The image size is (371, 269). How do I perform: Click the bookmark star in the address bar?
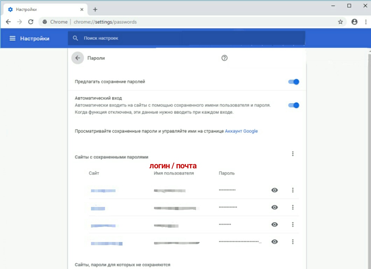click(x=340, y=22)
